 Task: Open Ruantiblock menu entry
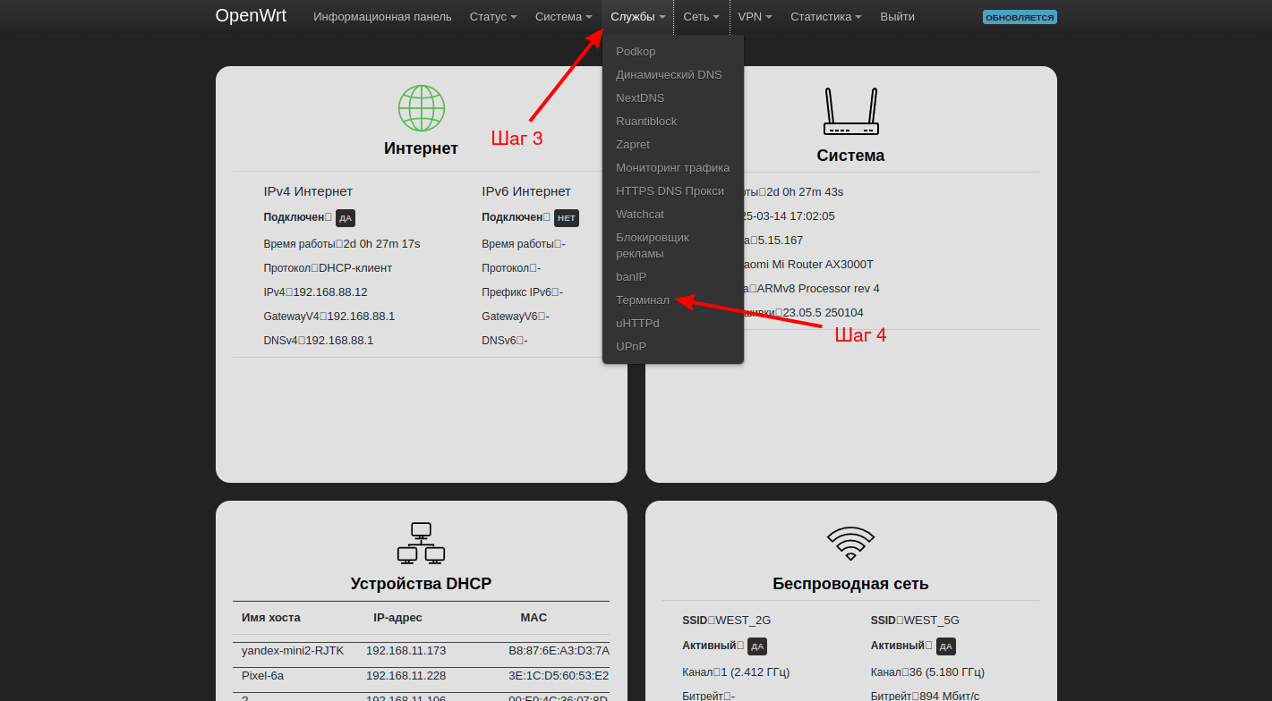tap(646, 121)
